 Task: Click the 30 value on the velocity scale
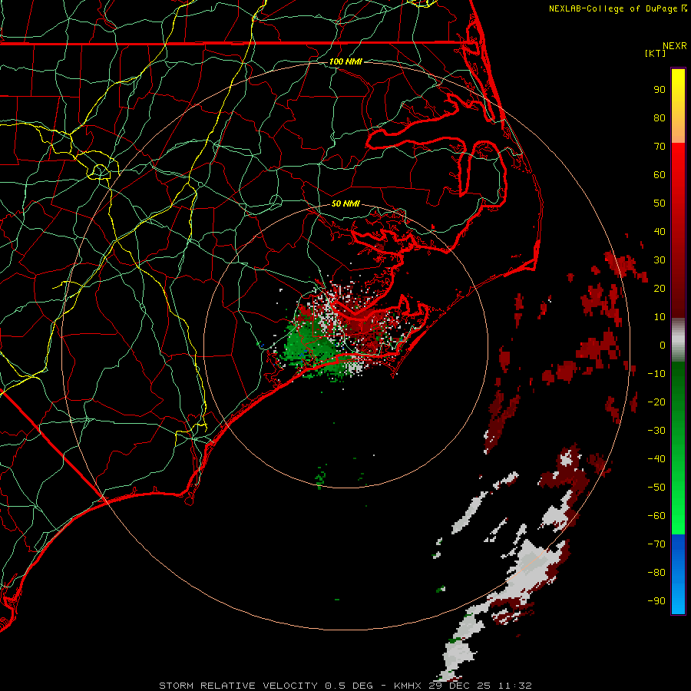click(x=660, y=260)
